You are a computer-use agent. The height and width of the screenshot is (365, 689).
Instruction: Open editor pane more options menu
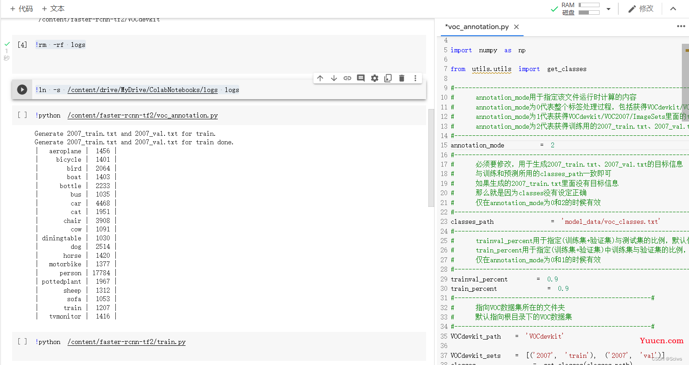pyautogui.click(x=681, y=26)
